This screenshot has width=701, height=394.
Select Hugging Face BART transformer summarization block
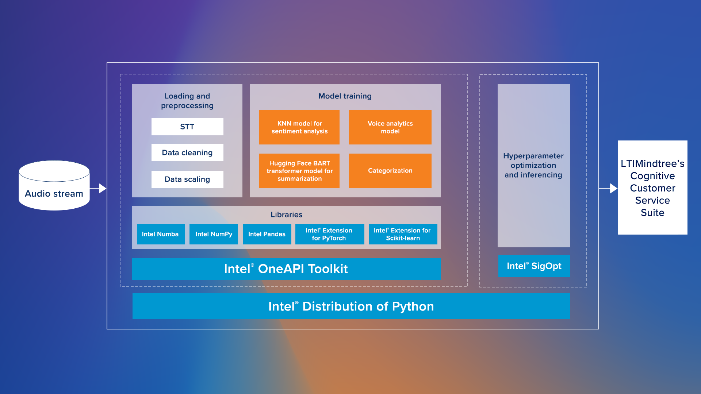point(299,171)
